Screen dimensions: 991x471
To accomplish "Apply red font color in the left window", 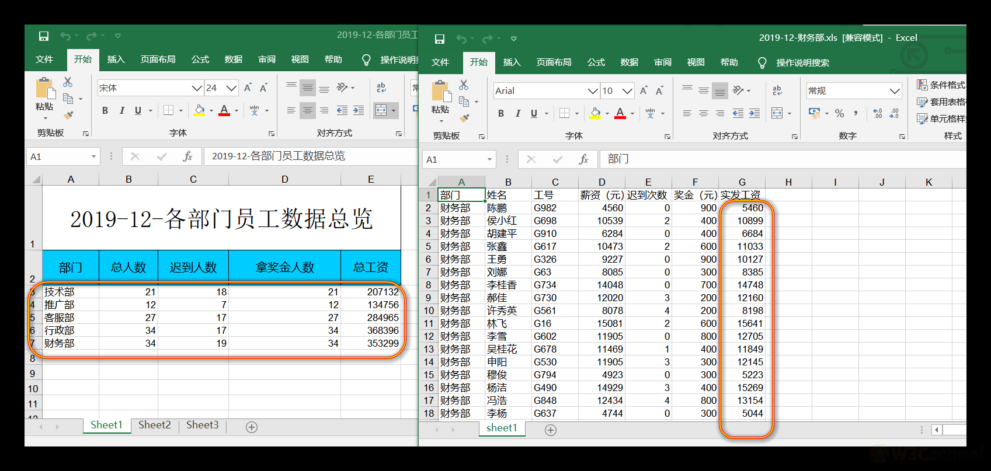I will pos(224,110).
